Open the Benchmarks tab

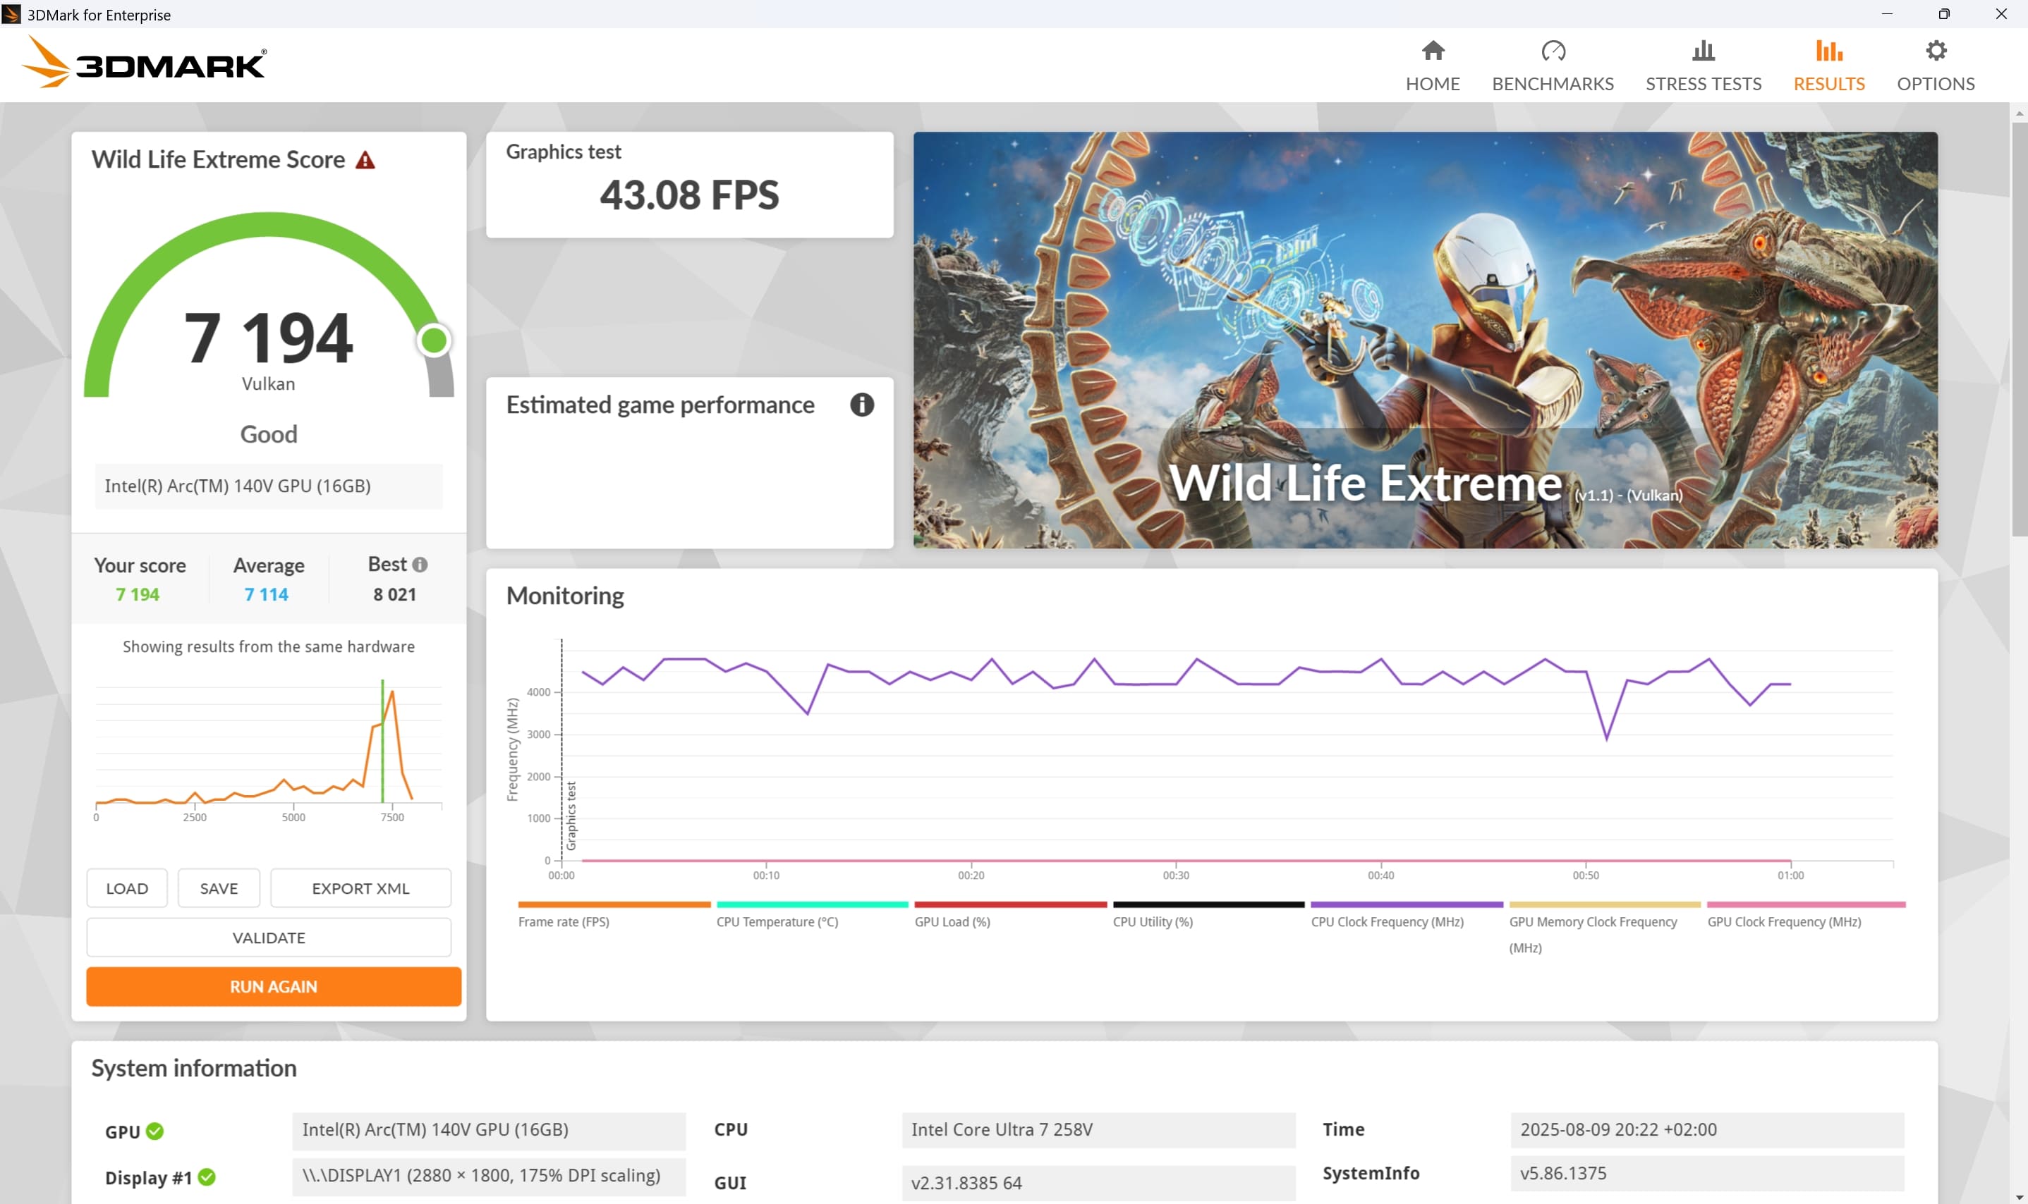click(1553, 66)
